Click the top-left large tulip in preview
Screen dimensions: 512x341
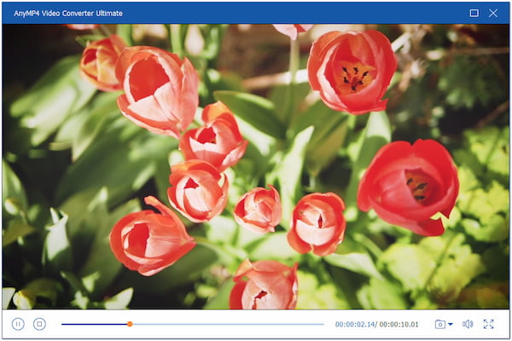[x=158, y=90]
